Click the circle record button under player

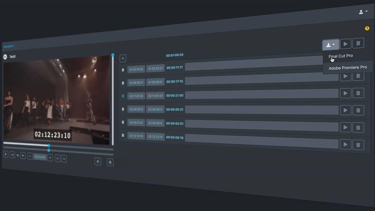pyautogui.click(x=98, y=162)
